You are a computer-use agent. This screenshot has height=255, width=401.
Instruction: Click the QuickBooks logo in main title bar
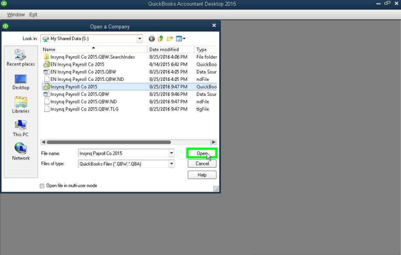[4, 3]
